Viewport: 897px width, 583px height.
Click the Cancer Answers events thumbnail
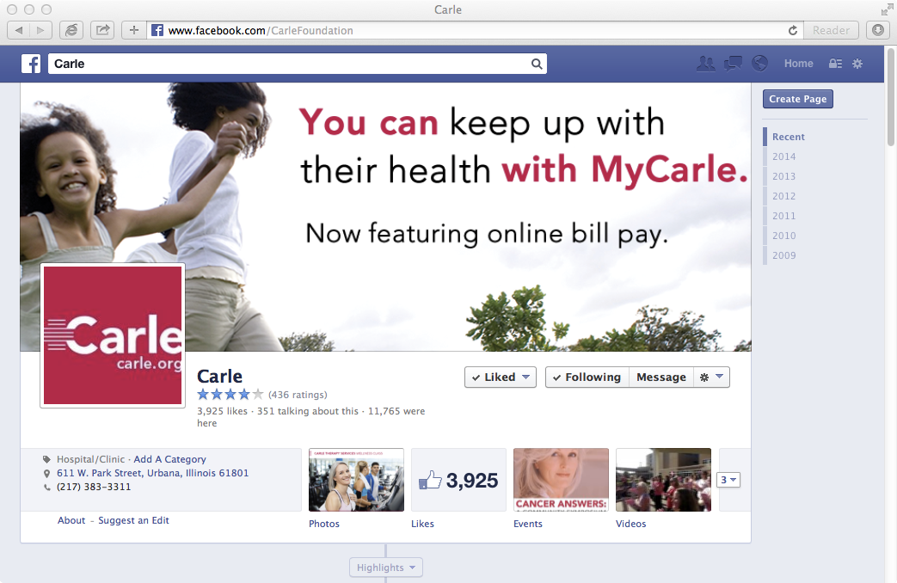tap(562, 480)
